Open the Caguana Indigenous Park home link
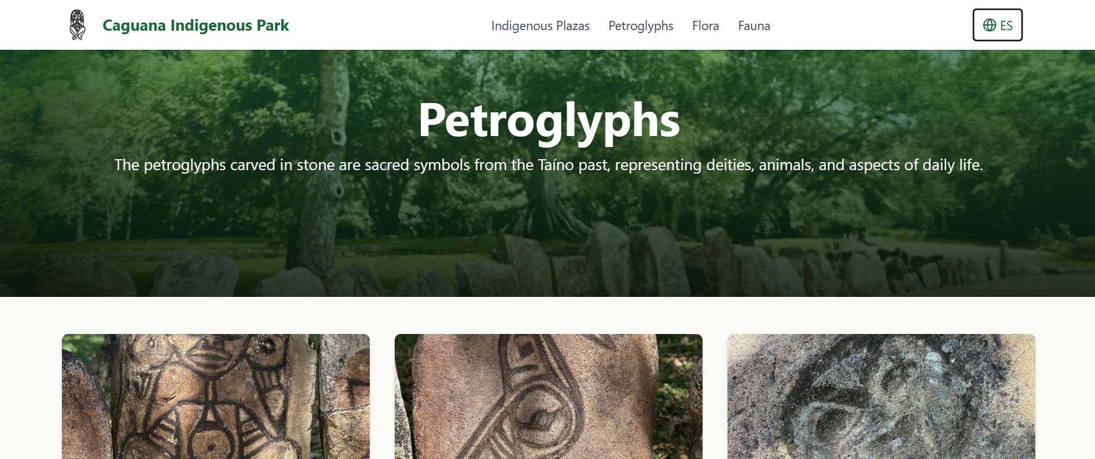 (x=195, y=25)
